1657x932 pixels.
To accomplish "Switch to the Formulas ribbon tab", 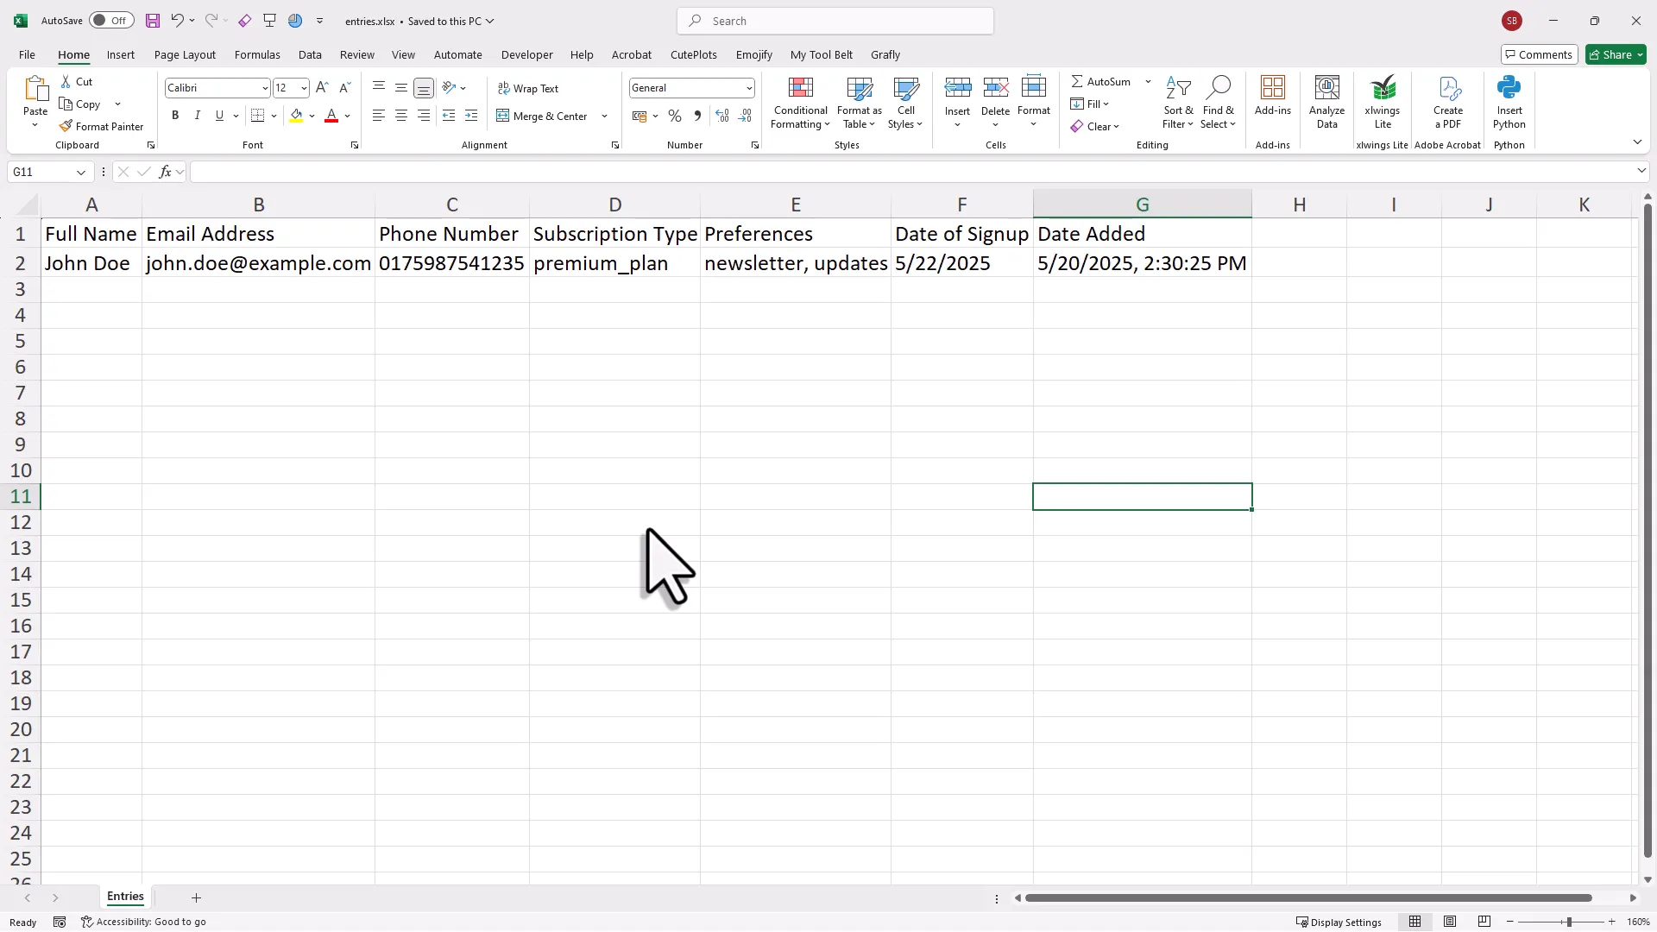I will pos(257,54).
